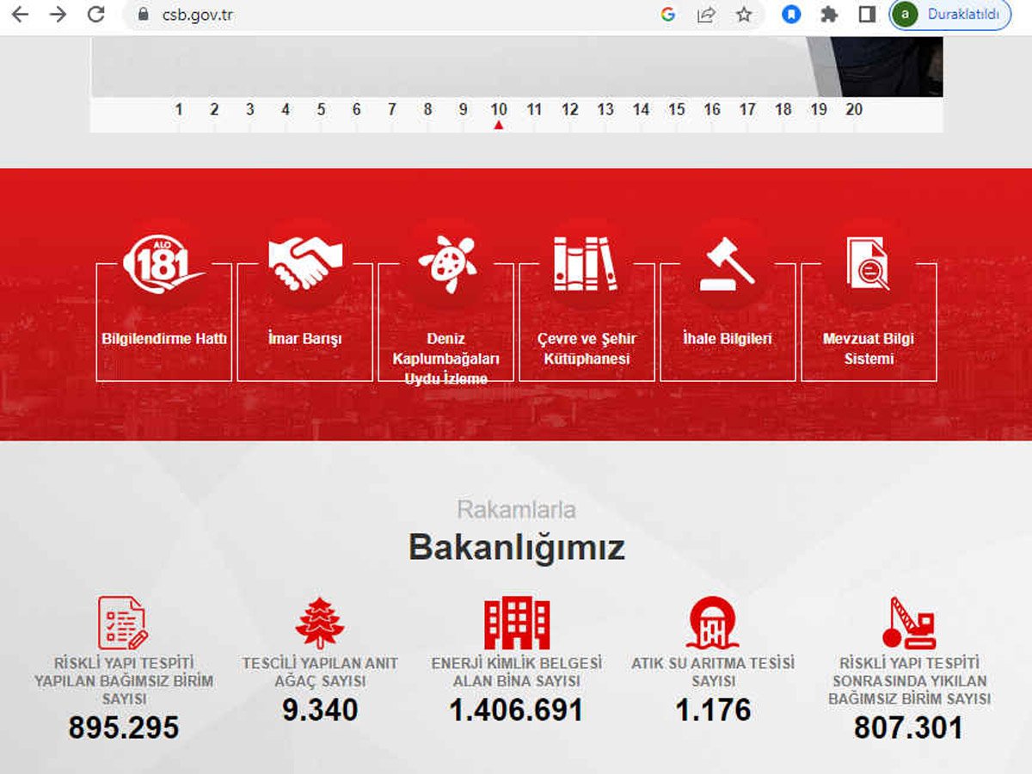This screenshot has width=1032, height=774.
Task: Go back to previous page
Action: (x=20, y=15)
